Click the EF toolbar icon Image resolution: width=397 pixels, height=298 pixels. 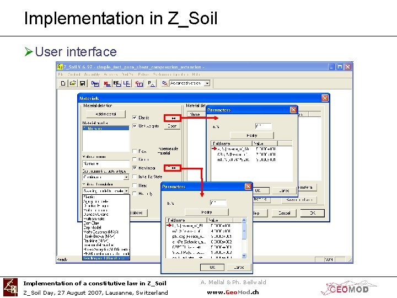pos(117,83)
